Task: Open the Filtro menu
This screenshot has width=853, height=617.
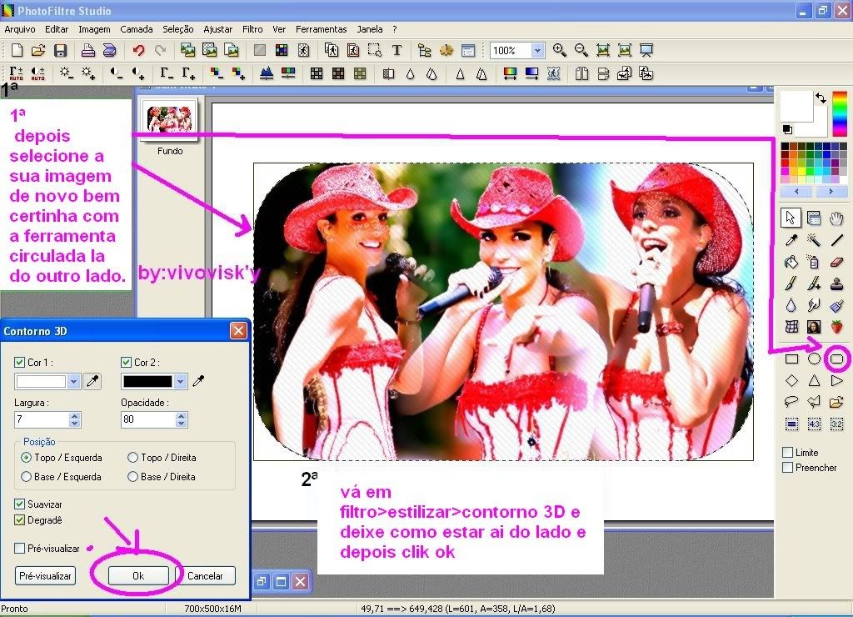Action: pyautogui.click(x=252, y=29)
